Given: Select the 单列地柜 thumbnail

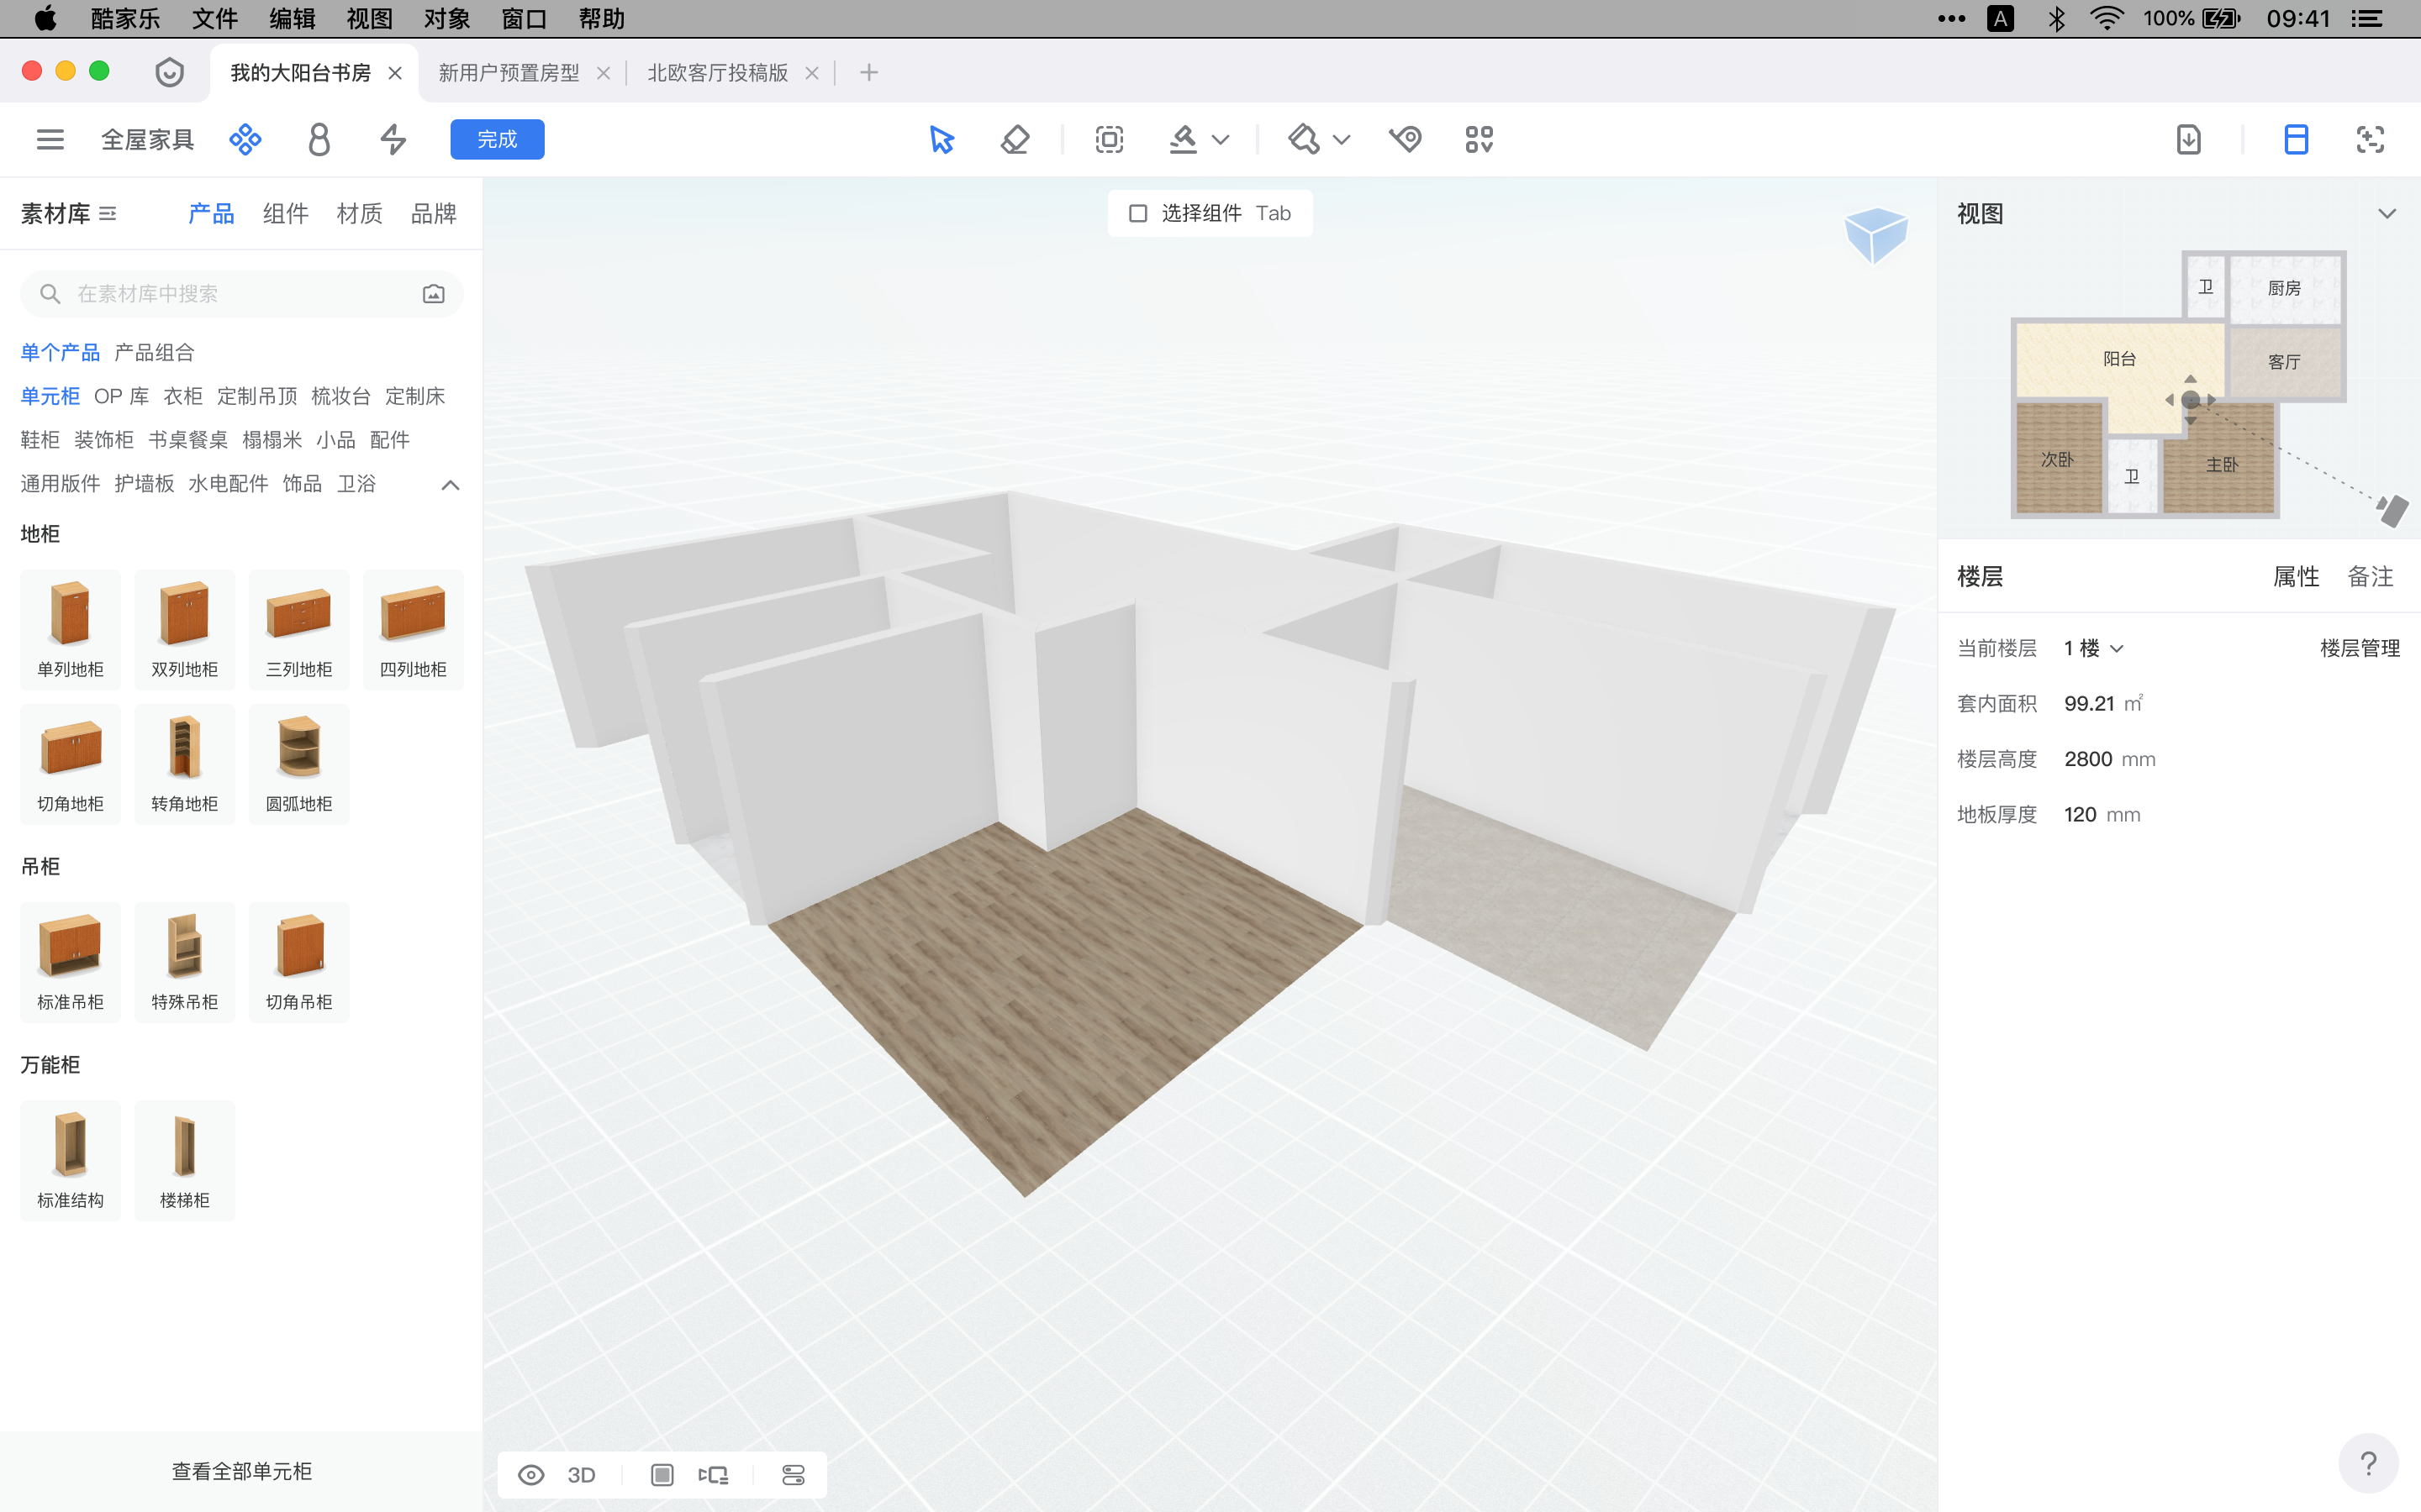Looking at the screenshot, I should tap(70, 629).
